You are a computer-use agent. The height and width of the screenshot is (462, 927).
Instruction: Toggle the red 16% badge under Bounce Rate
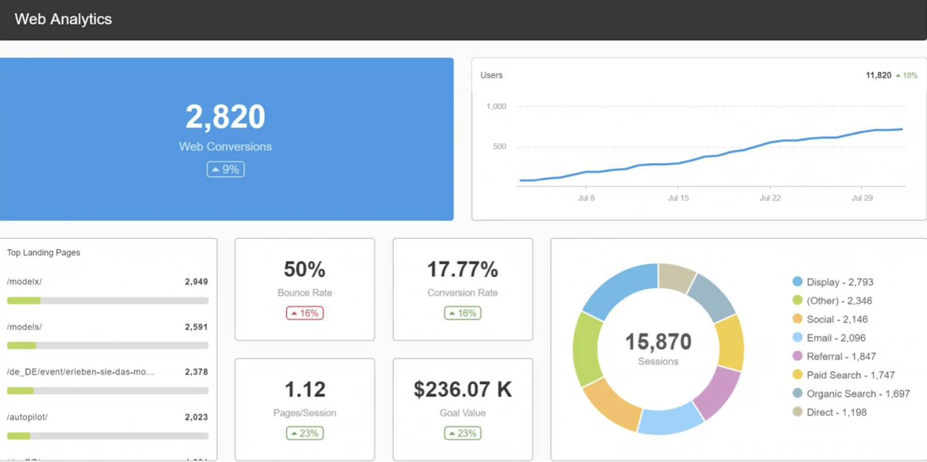[x=304, y=312]
